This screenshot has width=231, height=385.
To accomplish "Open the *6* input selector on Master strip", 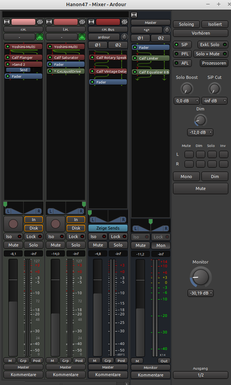I will 147,30.
